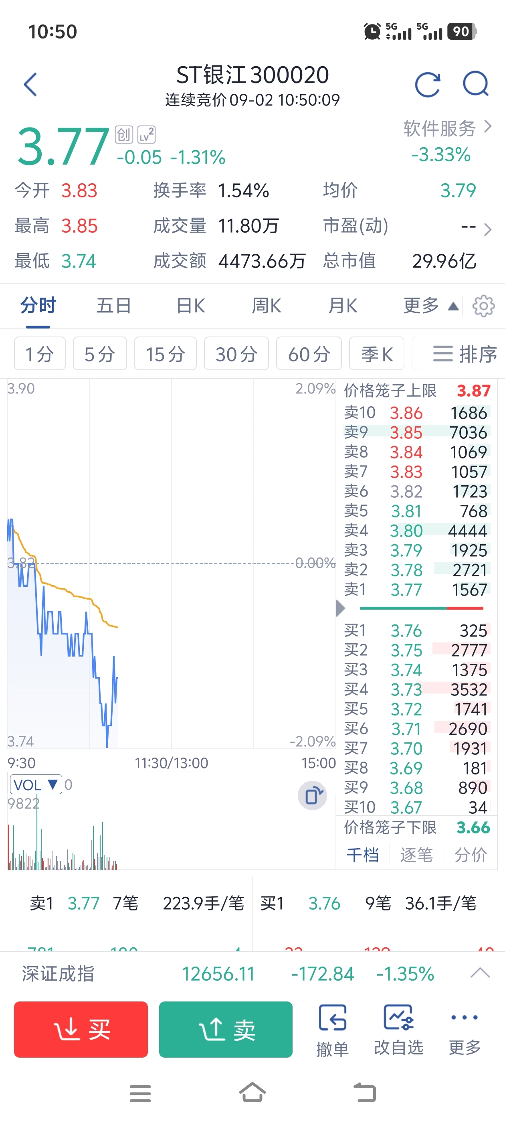
Task: Tap the rotate chart landscape icon
Action: [x=312, y=796]
